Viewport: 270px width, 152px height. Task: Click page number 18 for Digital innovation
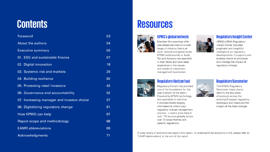108,64
